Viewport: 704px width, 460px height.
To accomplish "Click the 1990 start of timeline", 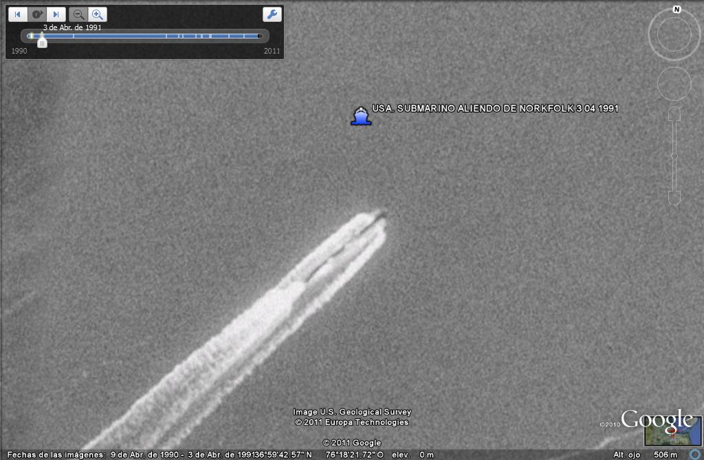I will (x=30, y=36).
